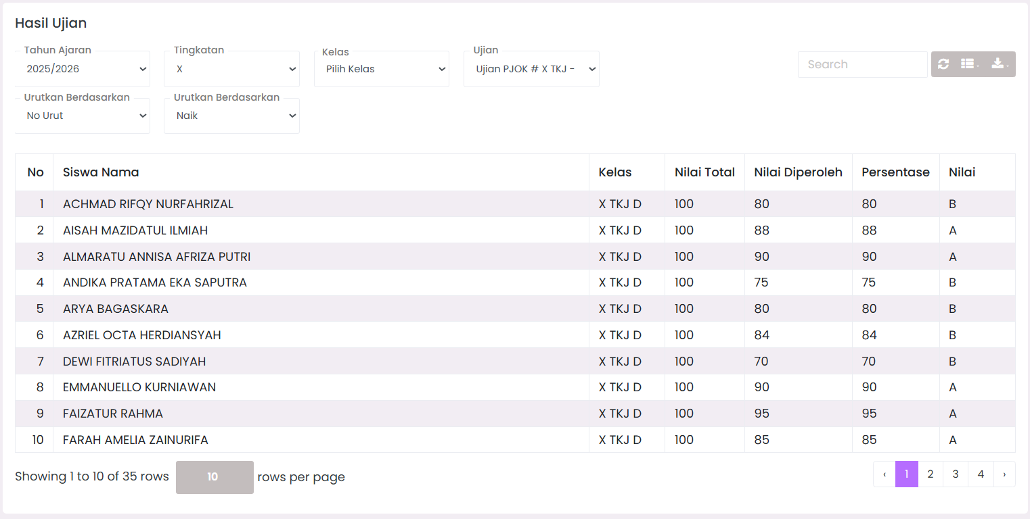Screen dimensions: 1030x519
Task: Click the refresh table icon
Action: tap(943, 64)
